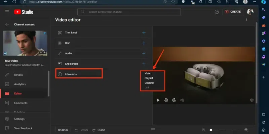Screen dimensions: 269x134
Task: Add a Blur effect with plus
Action: tap(144, 43)
